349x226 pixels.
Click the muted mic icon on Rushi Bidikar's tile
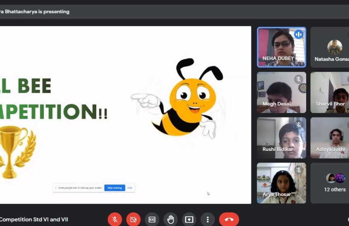[x=298, y=125]
